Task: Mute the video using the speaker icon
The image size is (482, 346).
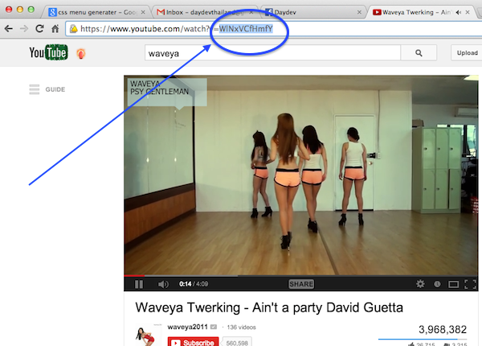Action: coord(163,284)
